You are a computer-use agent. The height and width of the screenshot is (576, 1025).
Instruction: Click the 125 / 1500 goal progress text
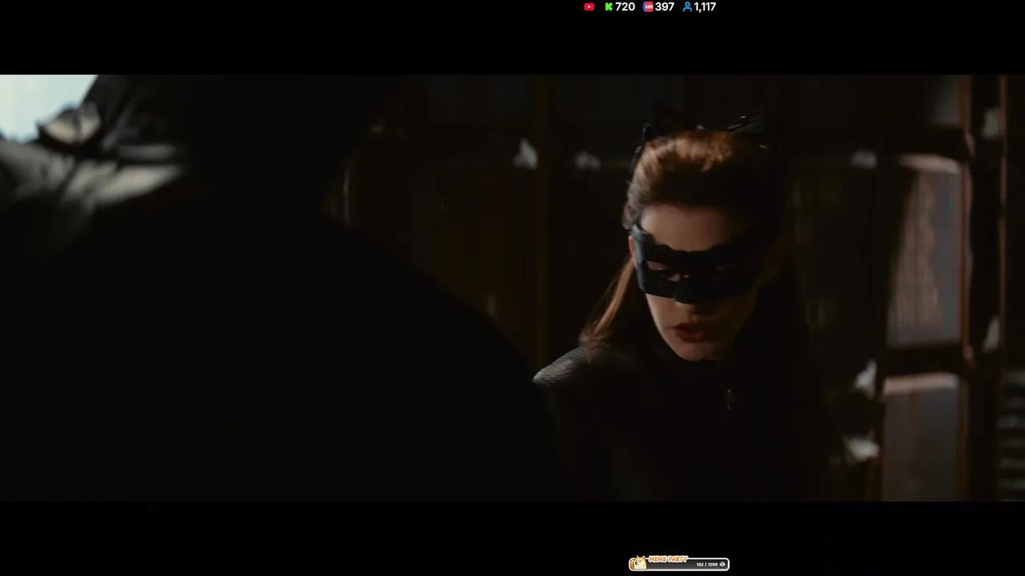coord(706,565)
